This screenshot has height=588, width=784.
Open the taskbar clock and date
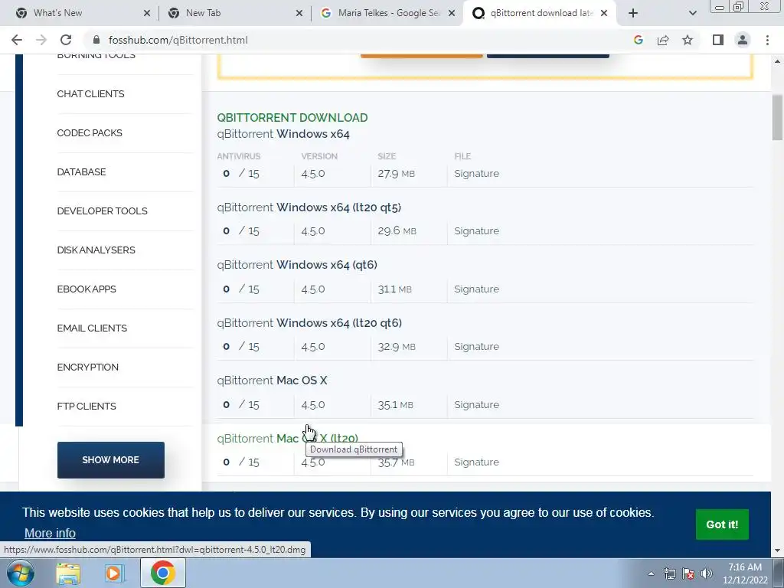[x=744, y=573]
